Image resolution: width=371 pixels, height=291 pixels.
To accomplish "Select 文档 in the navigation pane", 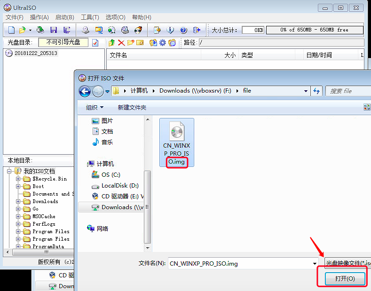I will point(102,131).
